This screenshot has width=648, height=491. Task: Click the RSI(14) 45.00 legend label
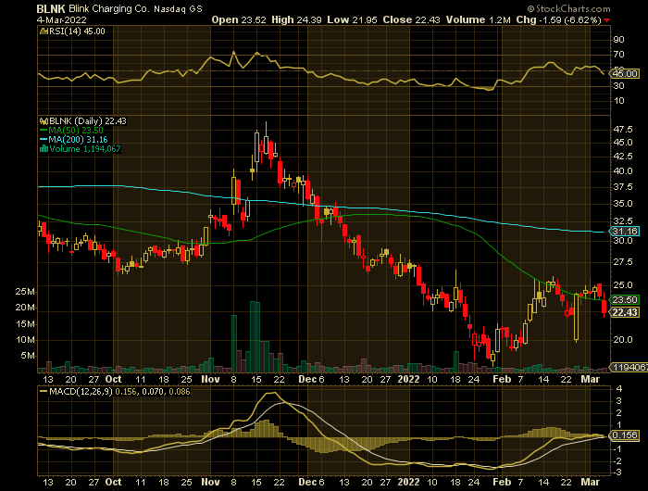coord(77,31)
